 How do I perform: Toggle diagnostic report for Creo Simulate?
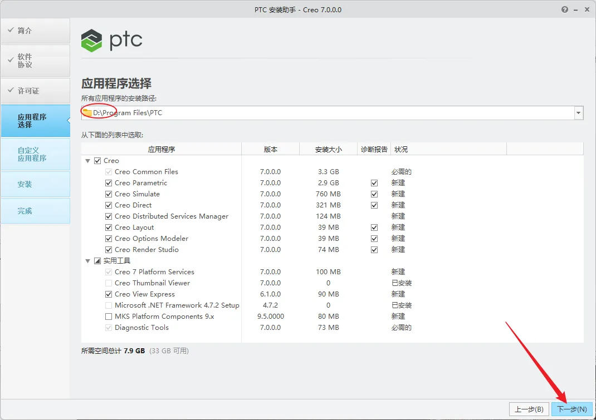point(374,194)
